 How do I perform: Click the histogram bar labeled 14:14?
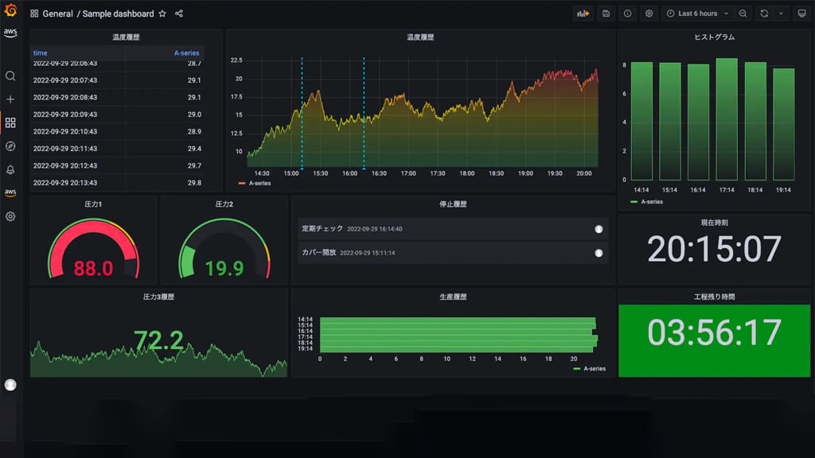click(x=641, y=121)
